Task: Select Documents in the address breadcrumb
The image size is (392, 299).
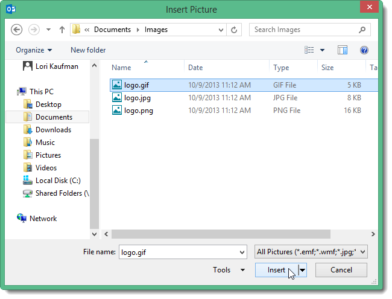Action: tap(112, 30)
